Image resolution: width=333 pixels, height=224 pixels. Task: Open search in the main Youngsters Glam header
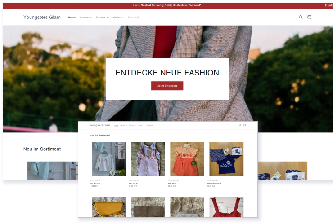[x=301, y=17]
